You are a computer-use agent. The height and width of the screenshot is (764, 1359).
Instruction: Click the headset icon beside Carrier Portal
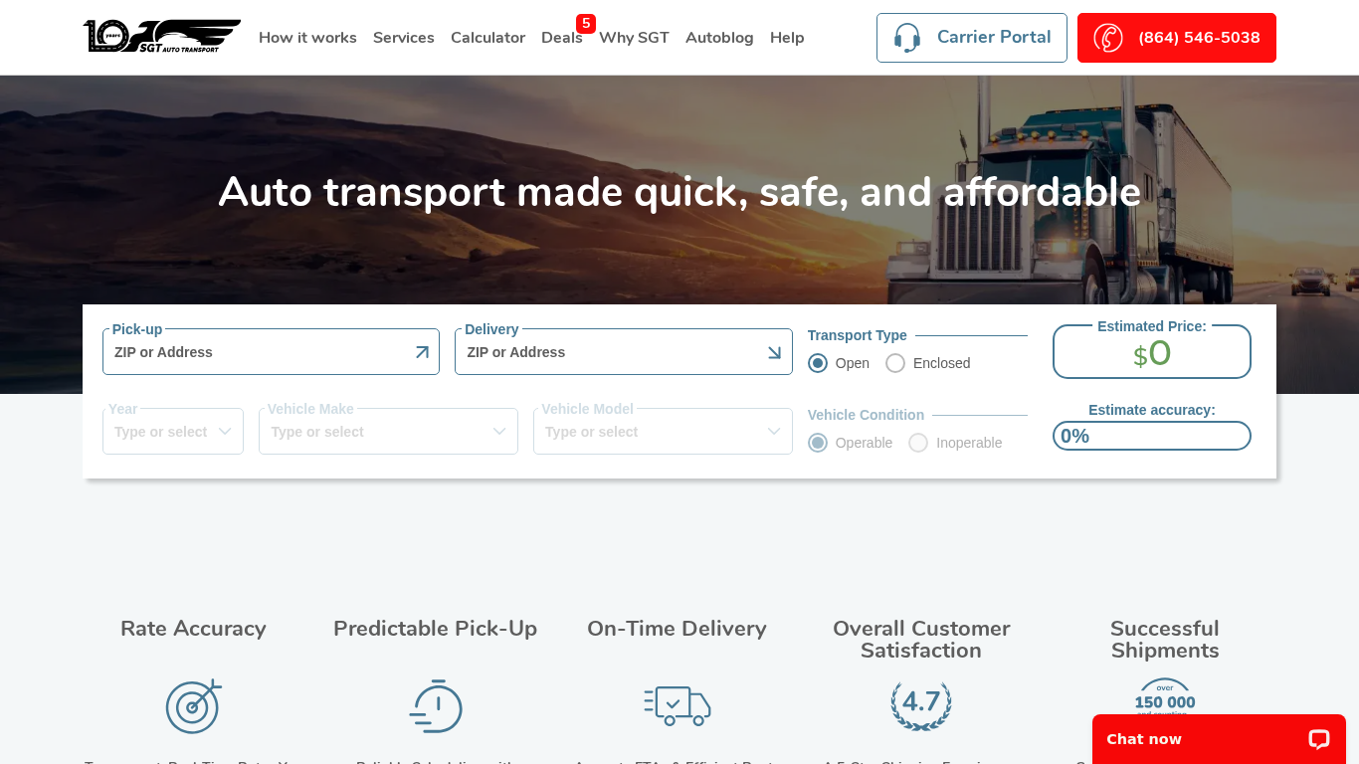pos(906,37)
